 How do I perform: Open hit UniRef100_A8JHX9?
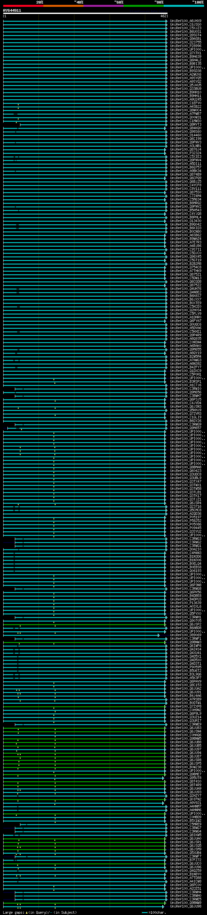pos(186,21)
